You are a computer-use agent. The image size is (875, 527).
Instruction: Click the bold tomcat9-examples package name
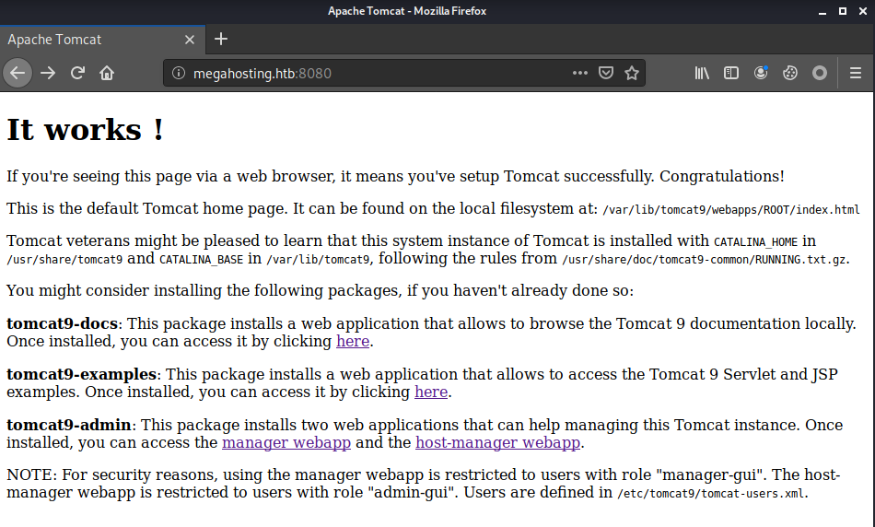click(x=81, y=375)
